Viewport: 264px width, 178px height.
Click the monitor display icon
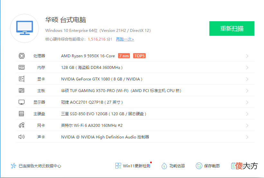tap(22, 102)
